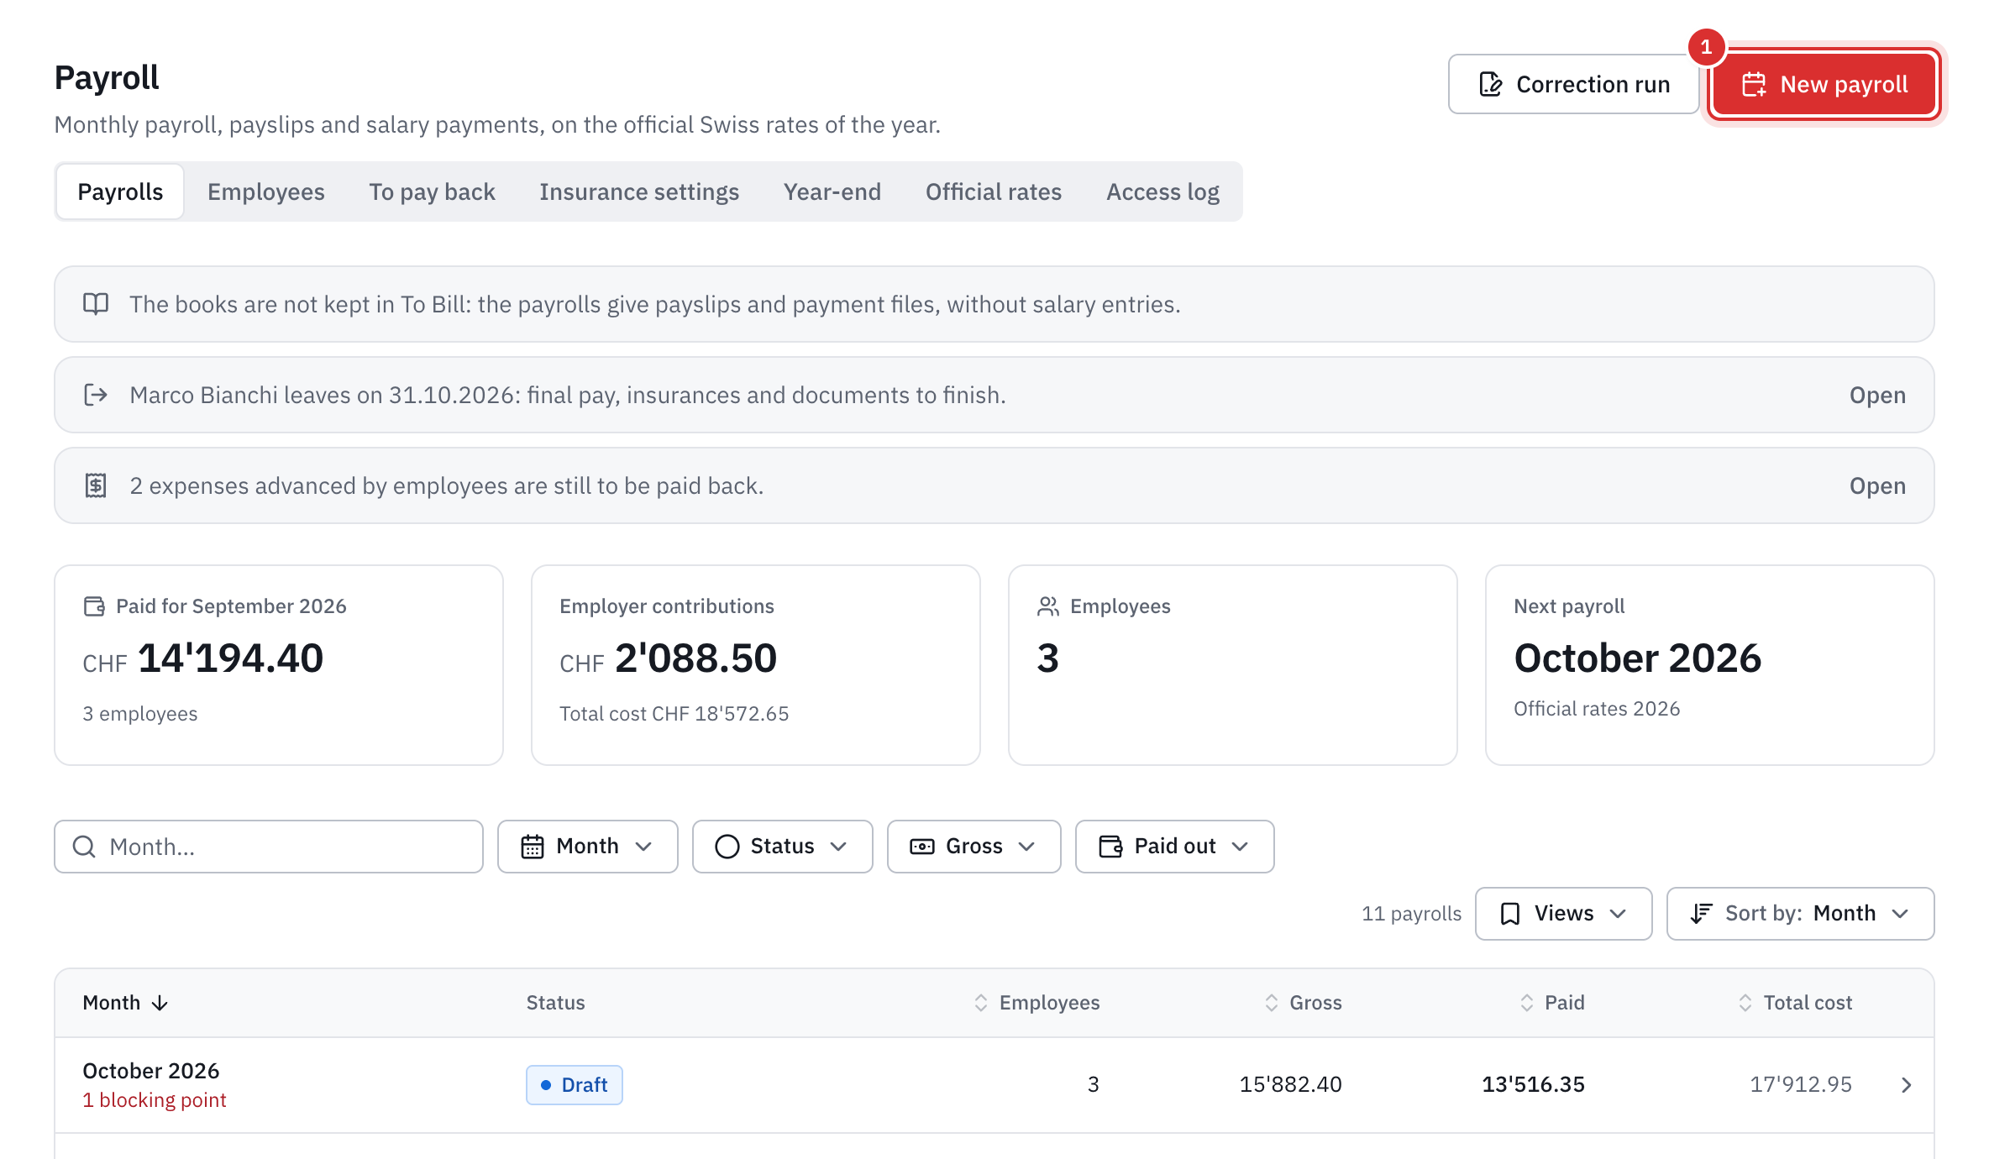Screen dimensions: 1989x1159
Task: Click the 1 blocking point warning
Action: click(155, 1100)
